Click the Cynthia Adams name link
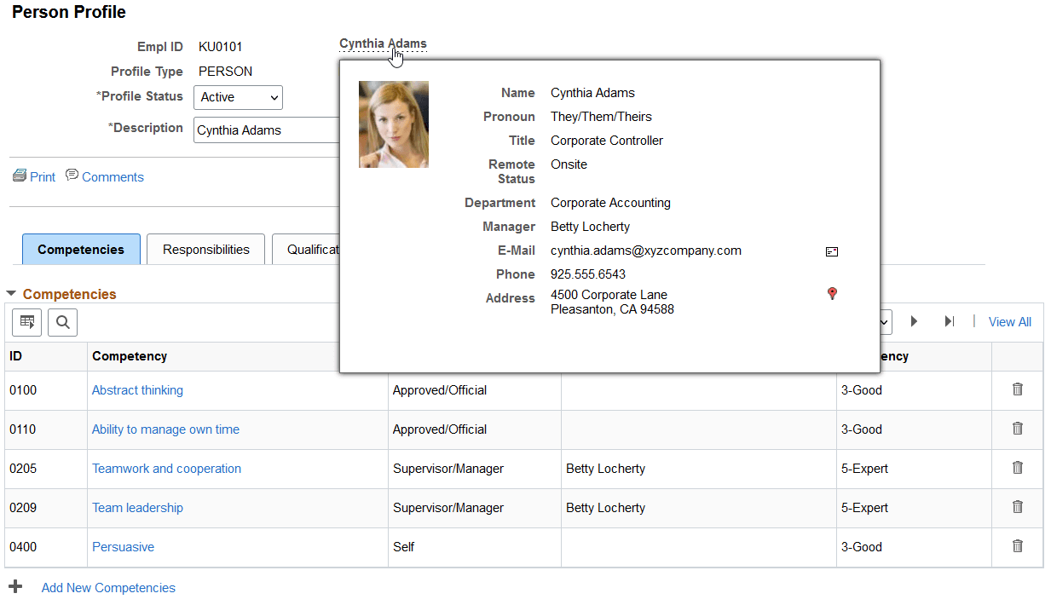The image size is (1051, 605). [383, 43]
